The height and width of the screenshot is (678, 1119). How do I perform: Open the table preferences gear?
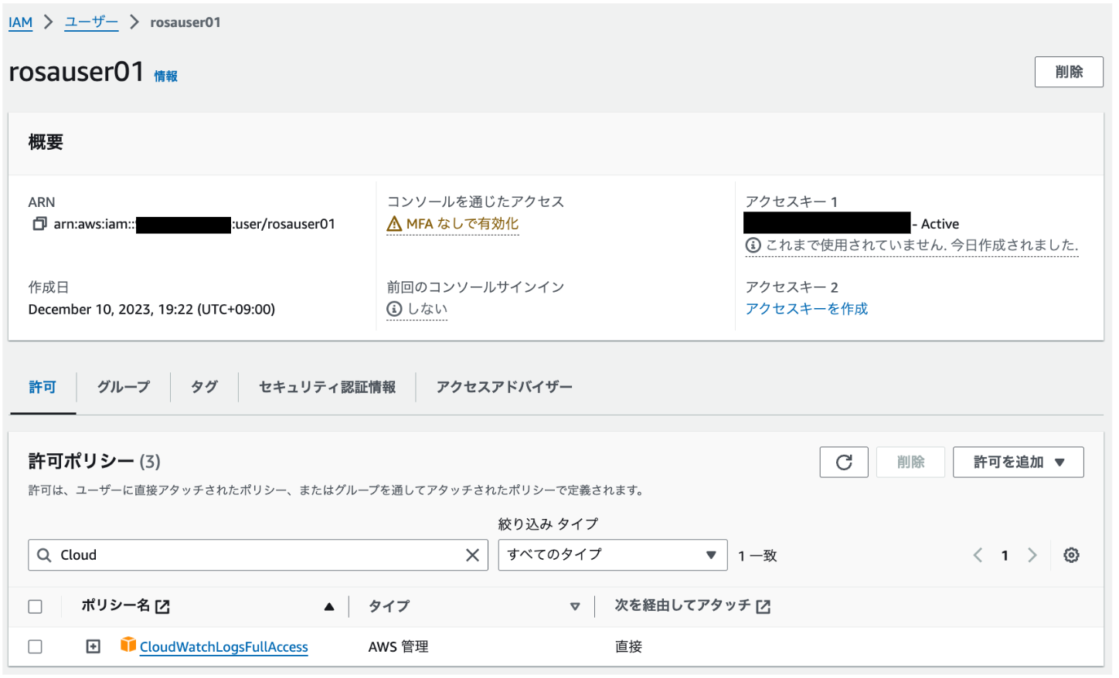[x=1071, y=555]
